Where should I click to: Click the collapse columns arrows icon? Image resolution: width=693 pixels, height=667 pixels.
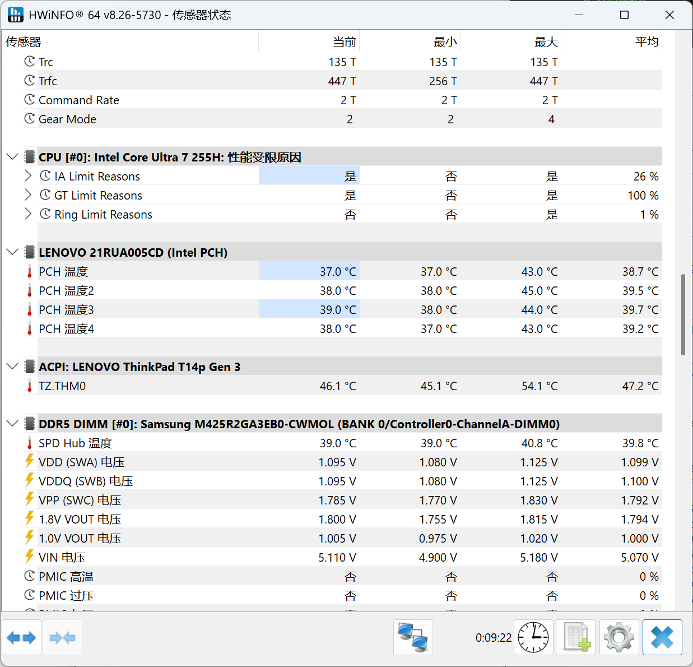pyautogui.click(x=62, y=637)
